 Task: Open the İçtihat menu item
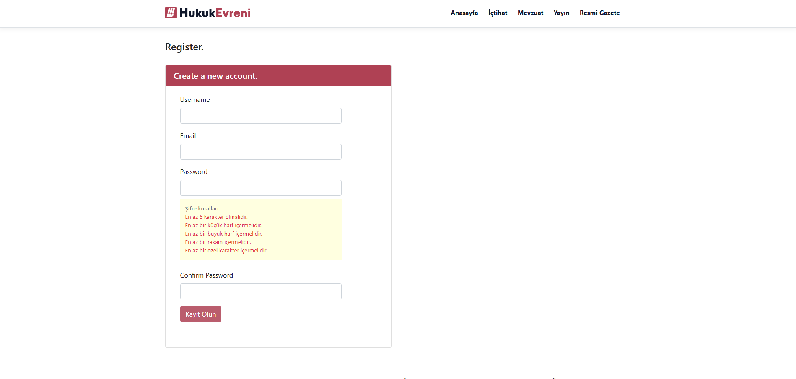click(x=498, y=13)
